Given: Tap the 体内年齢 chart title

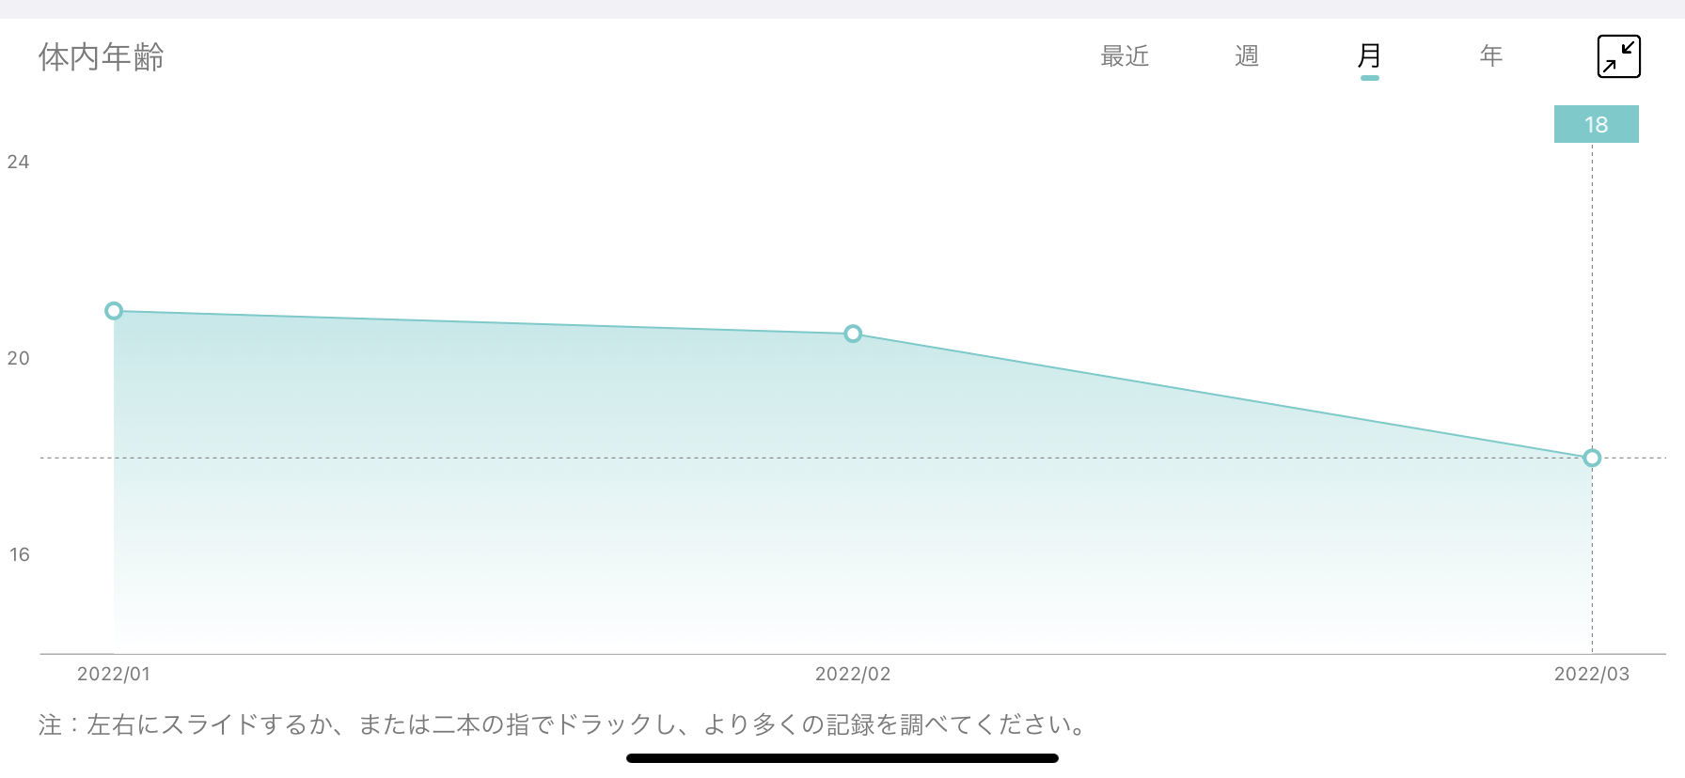Looking at the screenshot, I should (102, 57).
